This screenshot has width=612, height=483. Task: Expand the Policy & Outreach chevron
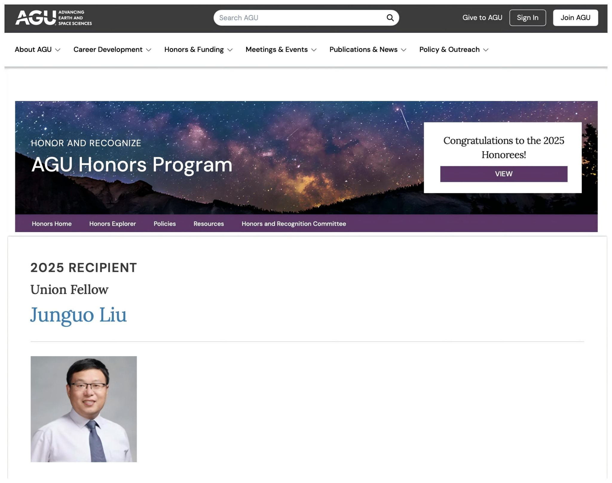486,50
